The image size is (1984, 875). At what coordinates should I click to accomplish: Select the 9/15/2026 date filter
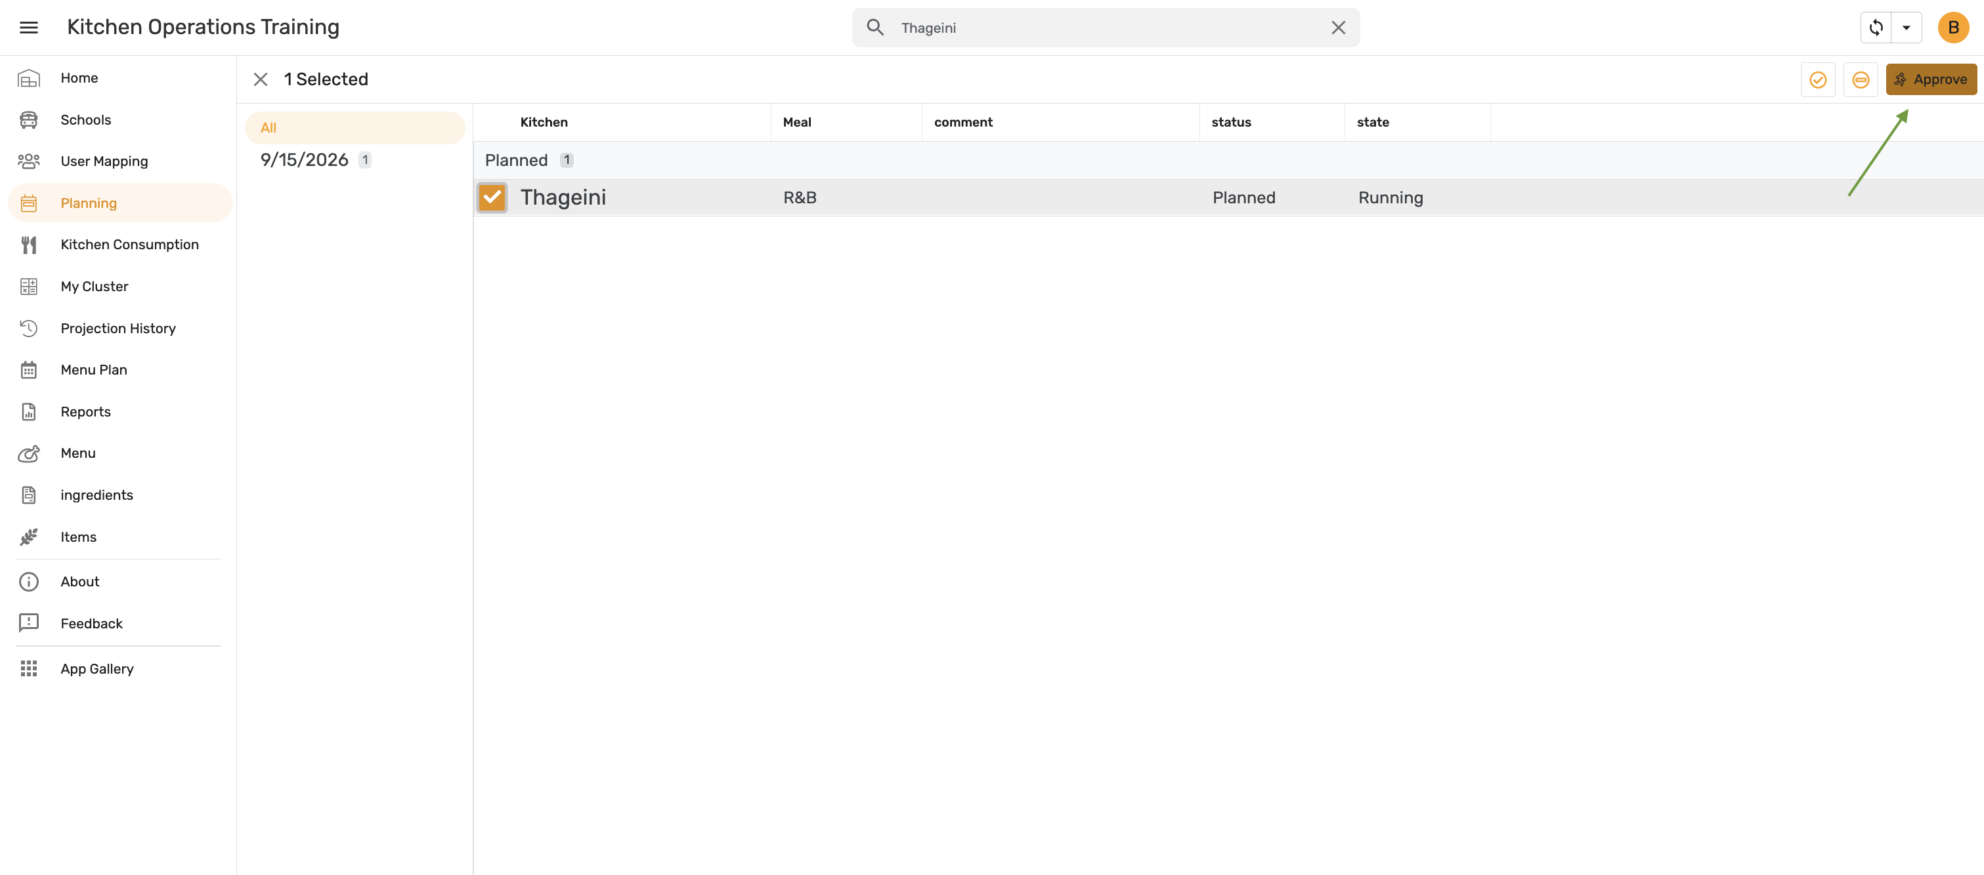tap(355, 159)
